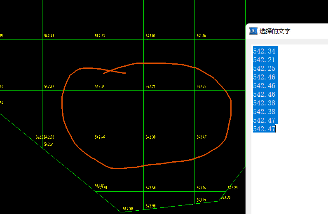Click the 542.49 elevation label on the drawing

[49, 36]
